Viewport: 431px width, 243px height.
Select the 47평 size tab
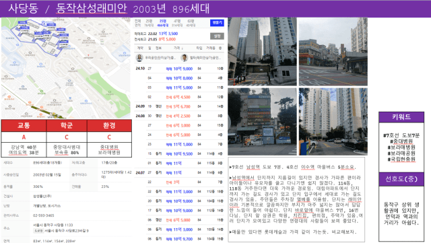(x=177, y=23)
